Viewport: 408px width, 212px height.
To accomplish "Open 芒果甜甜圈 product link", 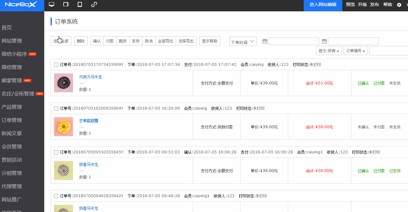I will point(88,121).
